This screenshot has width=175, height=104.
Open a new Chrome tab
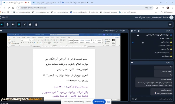click(x=92, y=3)
